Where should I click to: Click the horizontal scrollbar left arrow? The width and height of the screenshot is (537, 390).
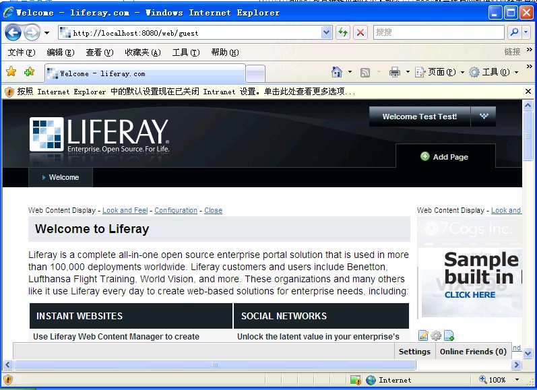click(8, 364)
